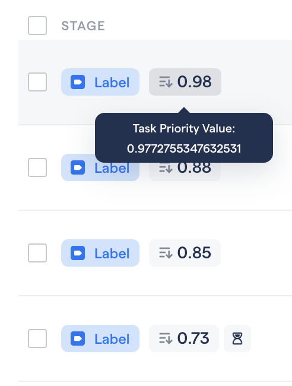Click the Task Priority Value tooltip
The width and height of the screenshot is (292, 386).
(184, 138)
